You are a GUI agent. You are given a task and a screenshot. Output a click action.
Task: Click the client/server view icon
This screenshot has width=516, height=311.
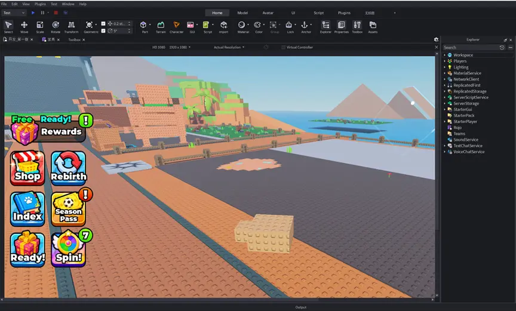point(66,13)
